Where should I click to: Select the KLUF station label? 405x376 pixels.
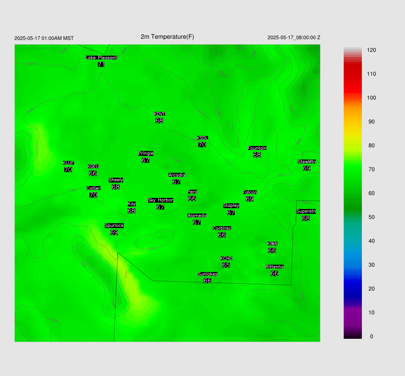[x=68, y=163]
